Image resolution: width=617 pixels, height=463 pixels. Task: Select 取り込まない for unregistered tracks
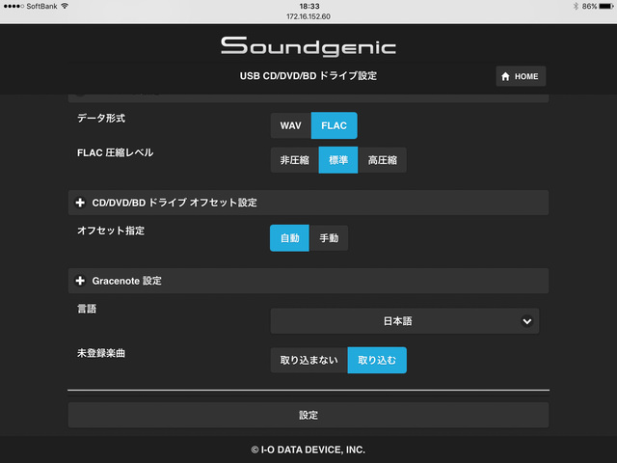tap(308, 360)
